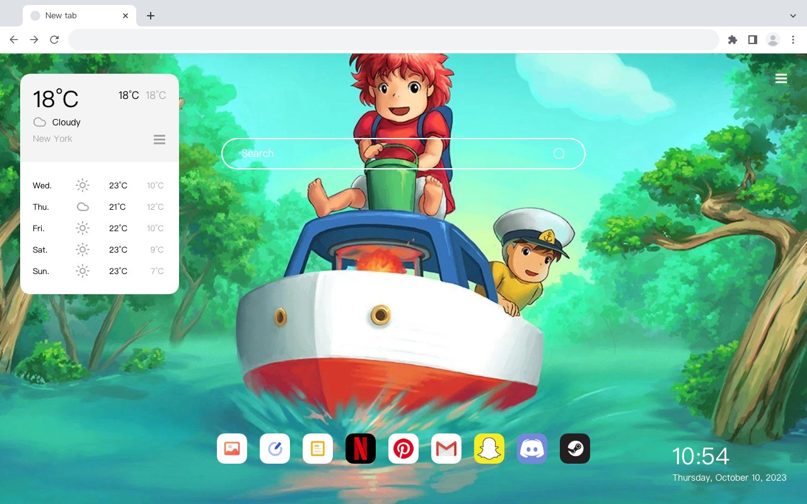Open the Chrome Extensions puzzle icon
The width and height of the screenshot is (807, 504).
tap(732, 40)
